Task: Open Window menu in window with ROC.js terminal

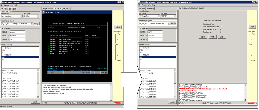Action: pyautogui.click(x=6, y=5)
